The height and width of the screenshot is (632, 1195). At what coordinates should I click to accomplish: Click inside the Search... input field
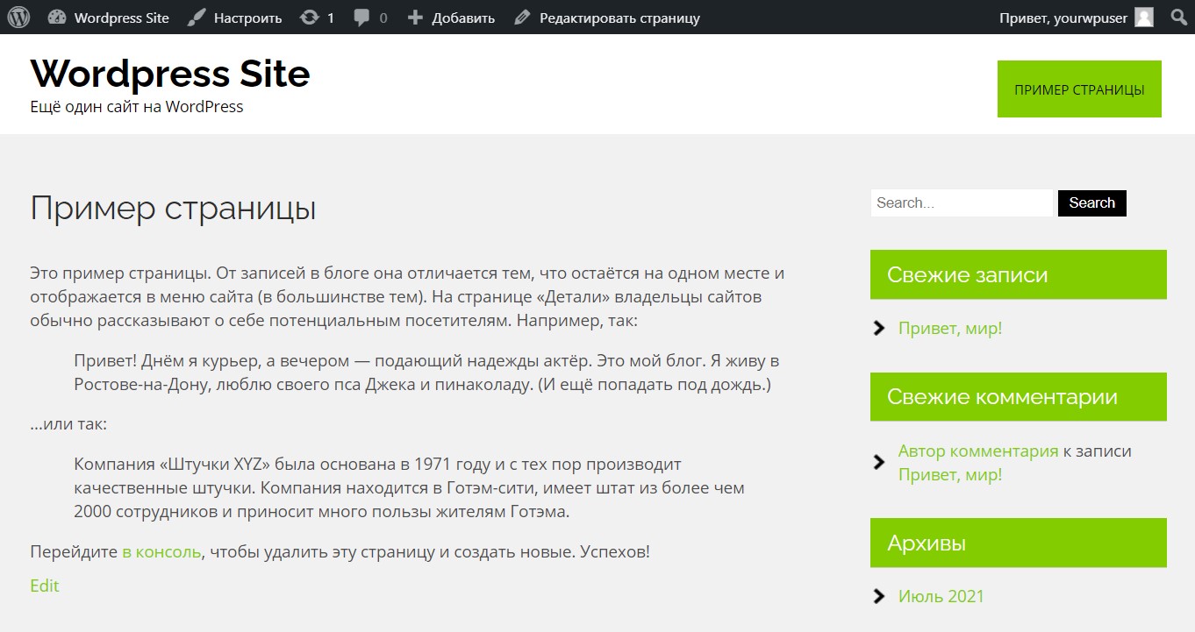(961, 202)
